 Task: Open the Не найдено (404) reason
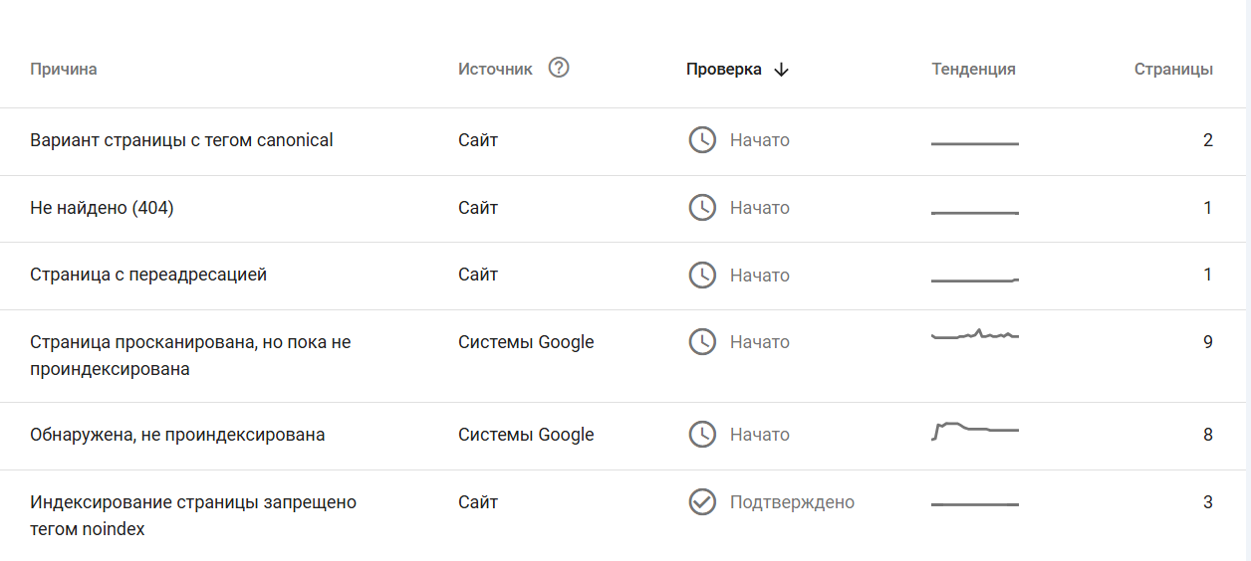pyautogui.click(x=102, y=208)
